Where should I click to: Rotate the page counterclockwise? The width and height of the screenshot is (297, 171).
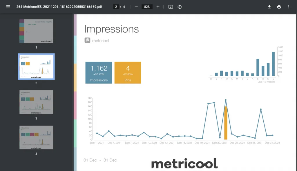click(x=180, y=7)
